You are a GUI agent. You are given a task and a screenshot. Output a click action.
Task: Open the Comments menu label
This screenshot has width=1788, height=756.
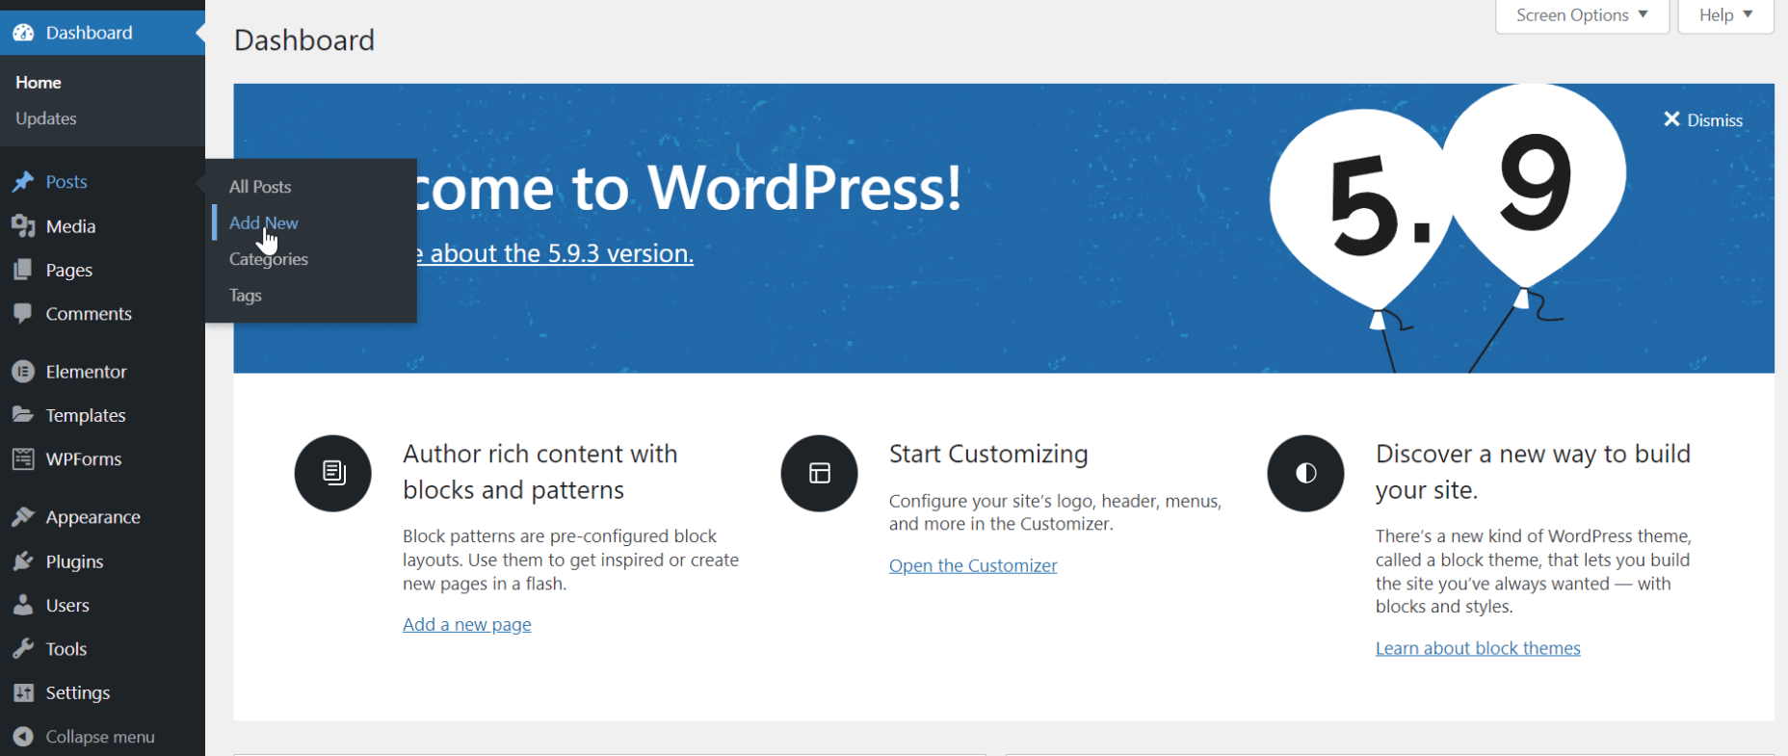pos(89,314)
